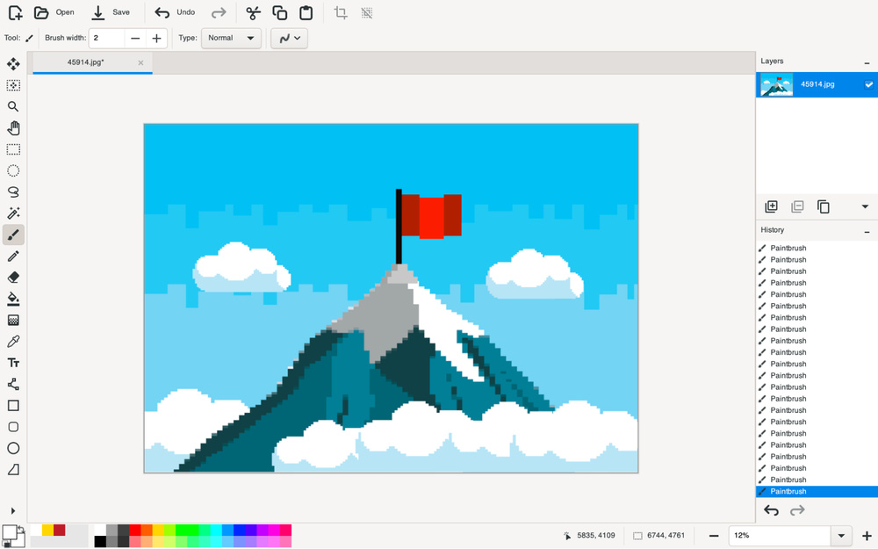Select the Rounded Rectangle shape tool
Image resolution: width=878 pixels, height=549 pixels.
click(13, 427)
